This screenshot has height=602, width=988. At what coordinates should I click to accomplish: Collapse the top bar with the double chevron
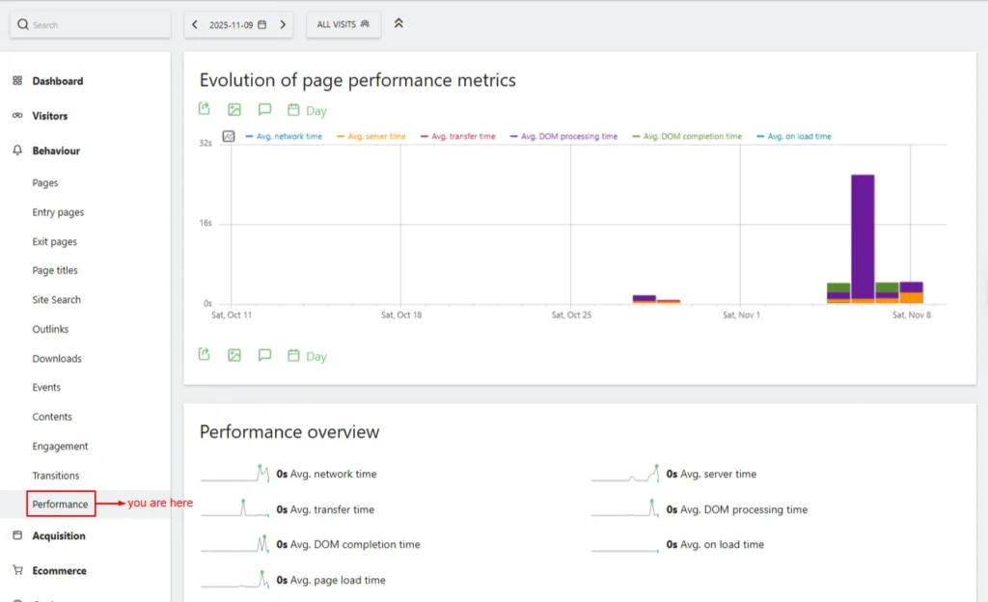point(398,23)
